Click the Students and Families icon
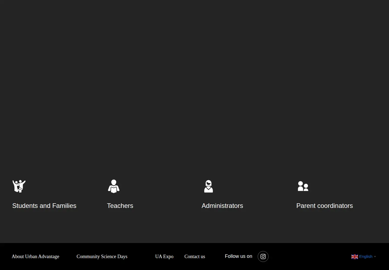The image size is (389, 270). click(x=19, y=186)
